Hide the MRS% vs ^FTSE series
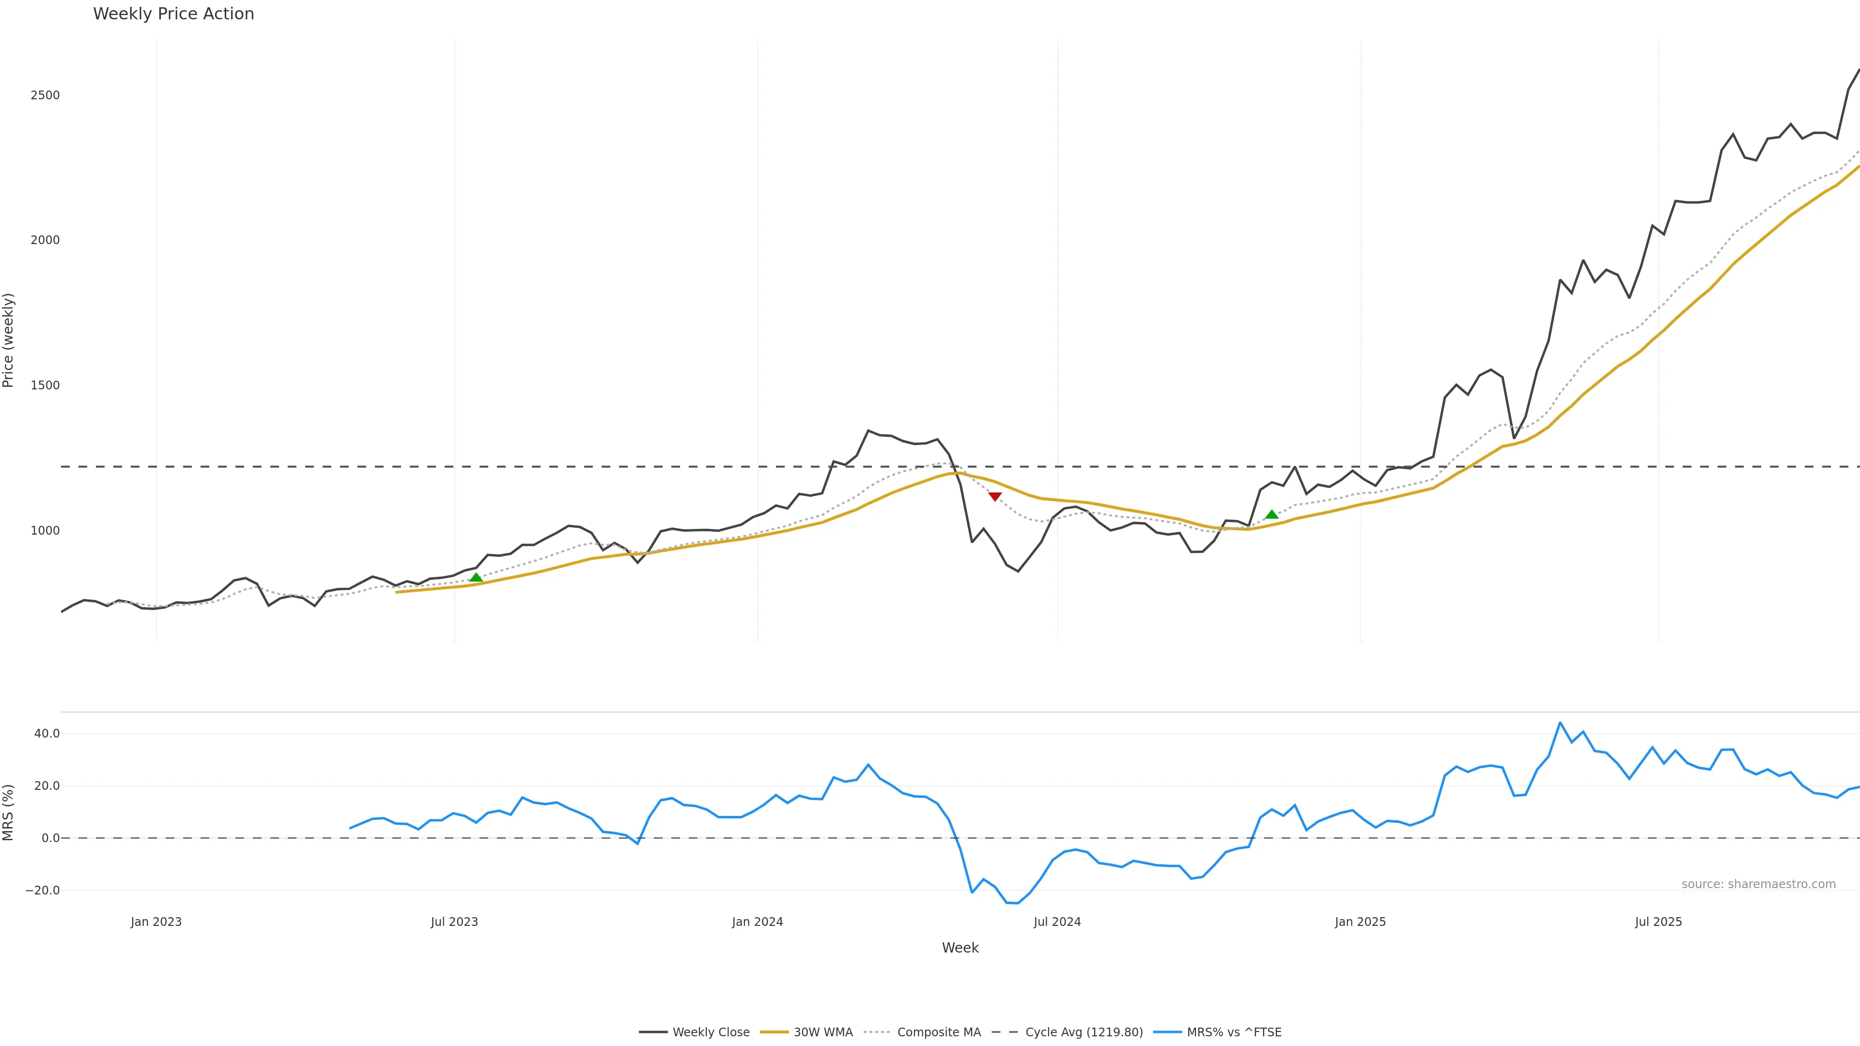The height and width of the screenshot is (1046, 1860). coord(1233,1032)
